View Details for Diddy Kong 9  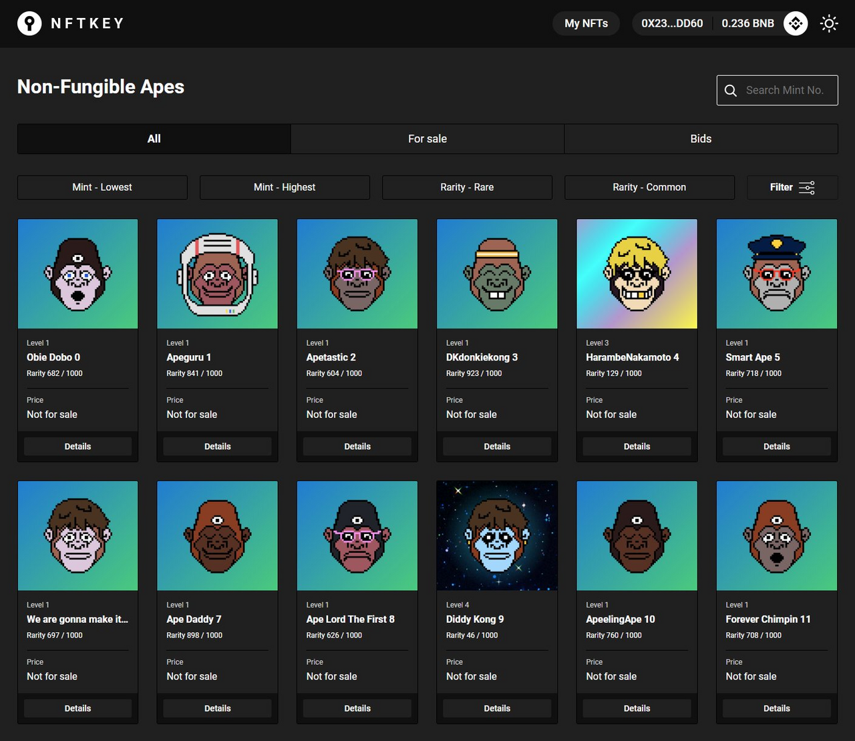tap(497, 708)
